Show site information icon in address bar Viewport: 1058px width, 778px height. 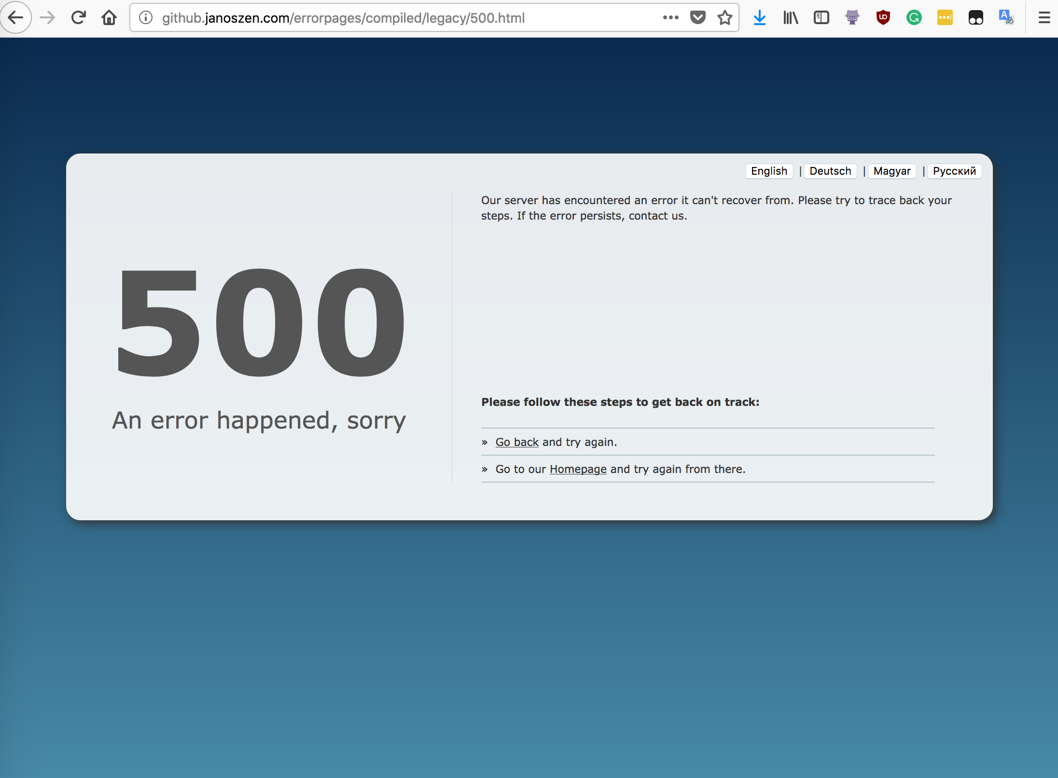146,18
